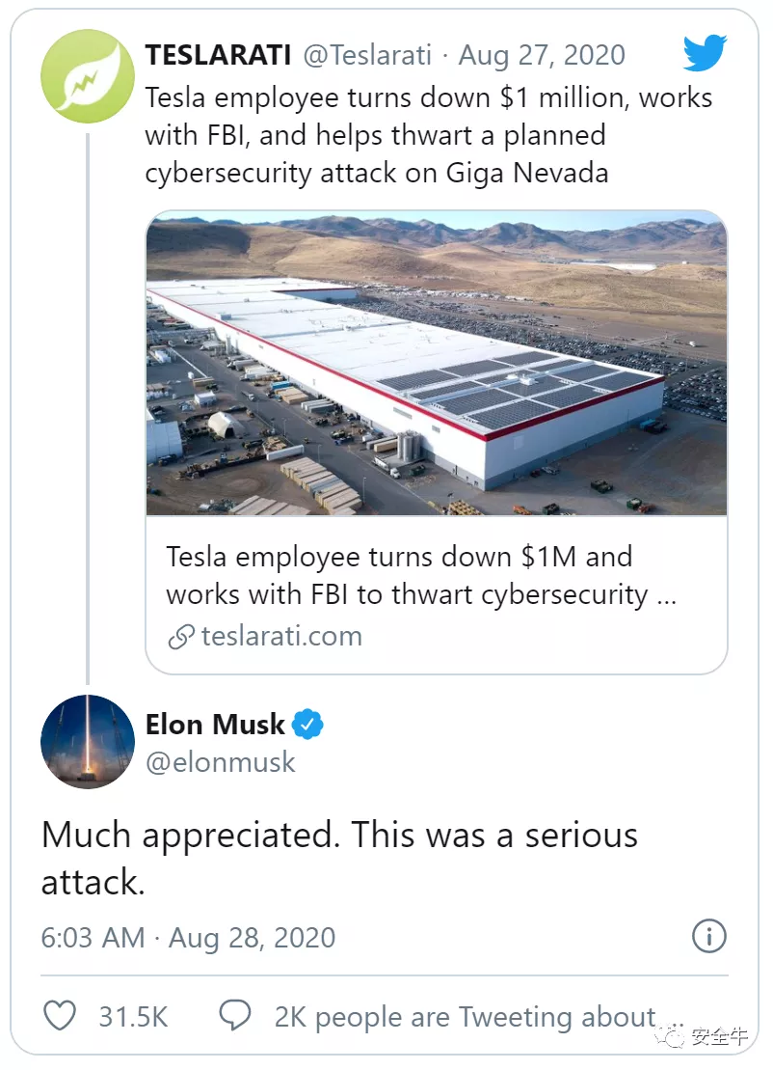Open the Teslarati green leaf avatar
Screen dimensions: 773x1070
88,76
